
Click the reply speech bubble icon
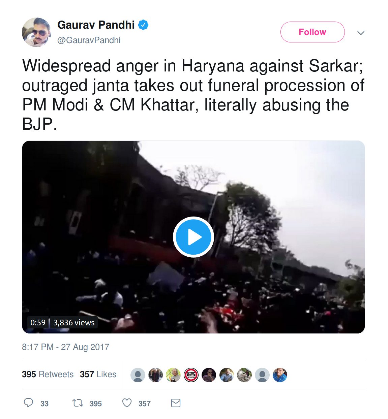click(28, 403)
